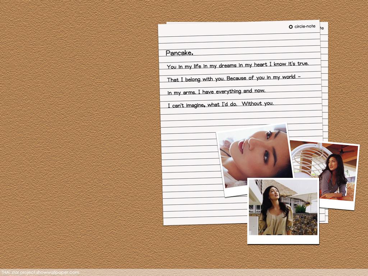Viewport: 368px width, 276px height.
Task: Select the polaroid with the beige blouse
Action: [283, 211]
